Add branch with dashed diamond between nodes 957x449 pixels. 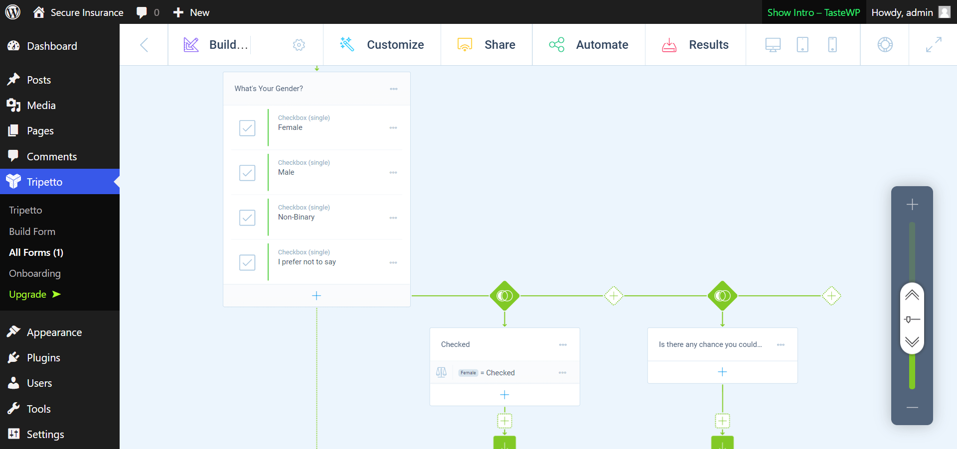click(x=614, y=296)
